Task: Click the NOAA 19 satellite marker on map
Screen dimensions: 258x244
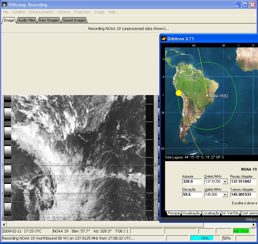Action: pos(207,96)
